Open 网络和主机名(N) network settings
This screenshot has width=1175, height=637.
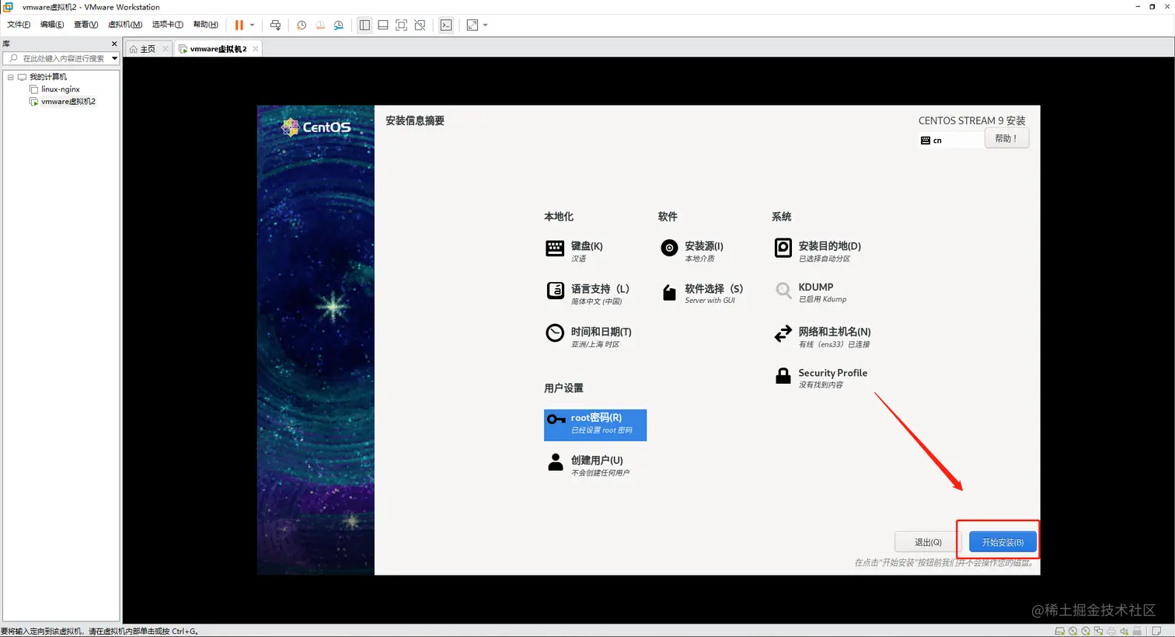[822, 336]
